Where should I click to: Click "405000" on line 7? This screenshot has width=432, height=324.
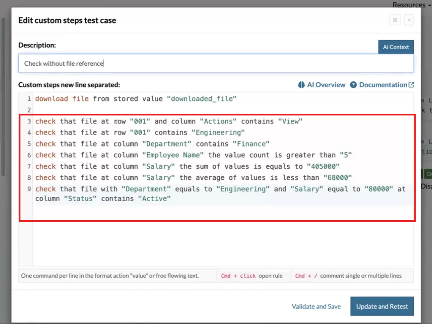pos(323,166)
